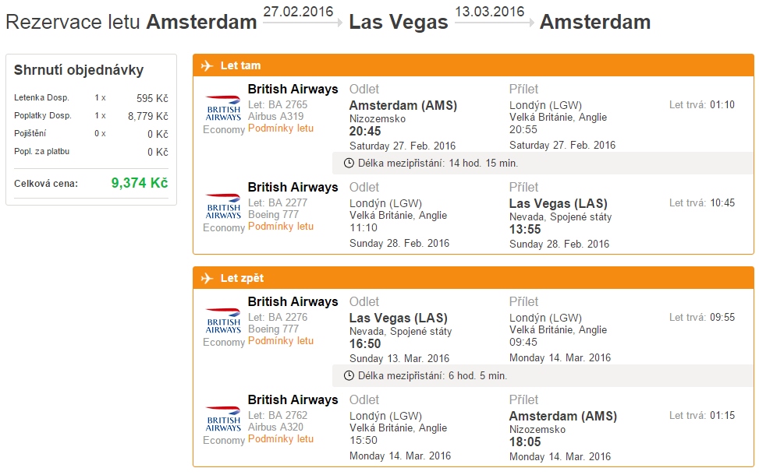
Task: Open Podmínky letu for flight BA 2277
Action: [x=281, y=227]
